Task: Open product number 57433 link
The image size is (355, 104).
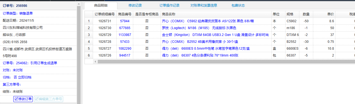Action: click(x=125, y=42)
